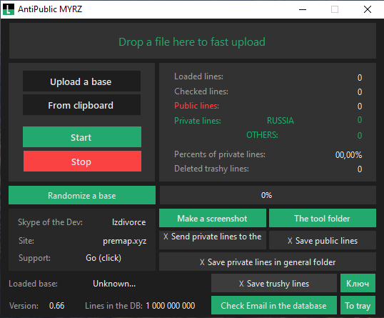Image resolution: width=384 pixels, height=318 pixels.
Task: Open The tool folder
Action: [x=323, y=218]
